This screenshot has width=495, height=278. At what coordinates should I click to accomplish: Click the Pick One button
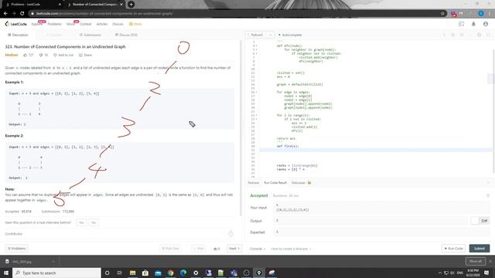point(170,249)
